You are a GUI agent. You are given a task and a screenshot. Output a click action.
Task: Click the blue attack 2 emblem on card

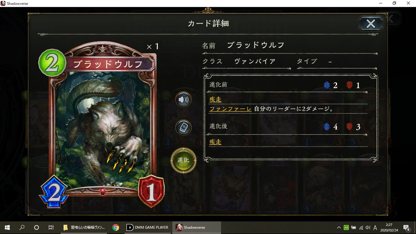coord(54,192)
